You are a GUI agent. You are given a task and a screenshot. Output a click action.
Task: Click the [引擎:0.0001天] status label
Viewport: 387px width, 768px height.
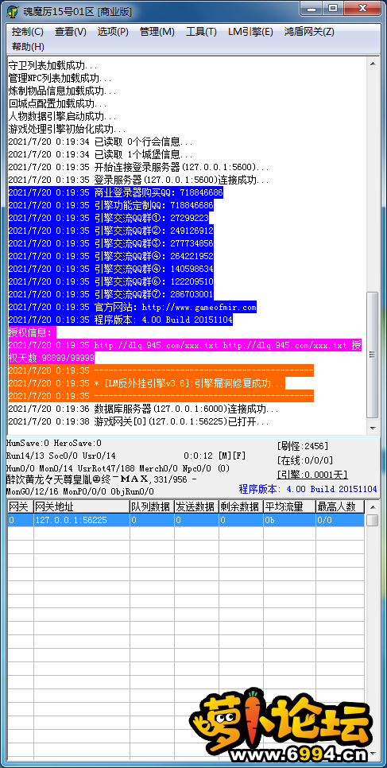[312, 475]
